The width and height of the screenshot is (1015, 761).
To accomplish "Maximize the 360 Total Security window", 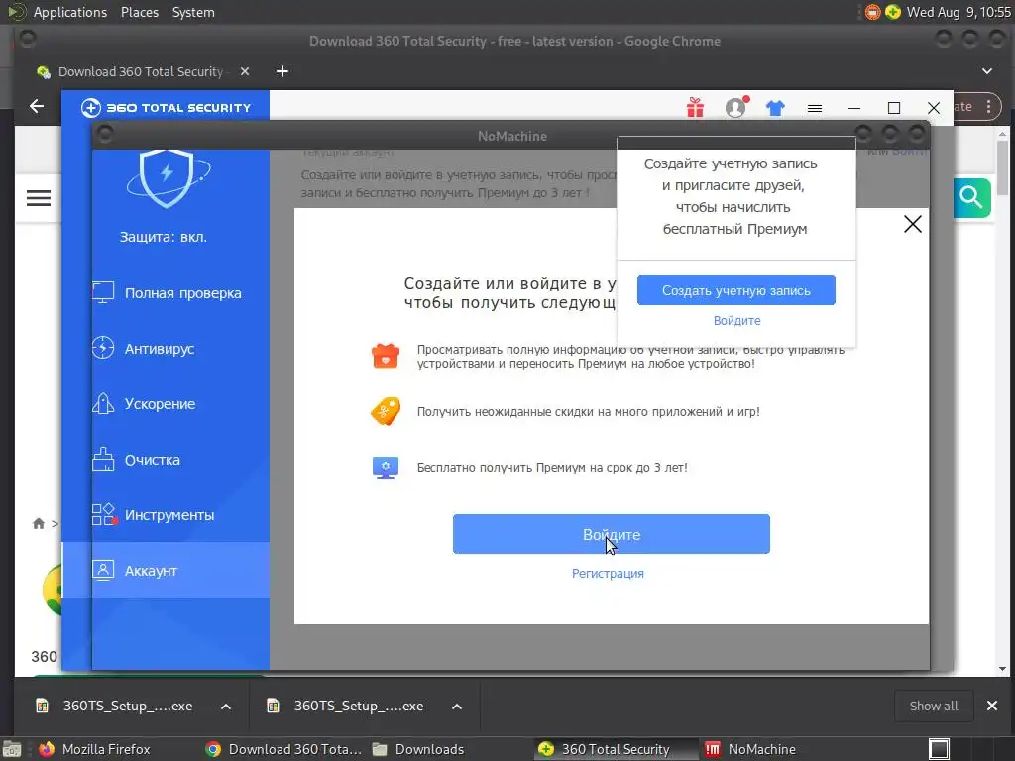I will [x=894, y=108].
